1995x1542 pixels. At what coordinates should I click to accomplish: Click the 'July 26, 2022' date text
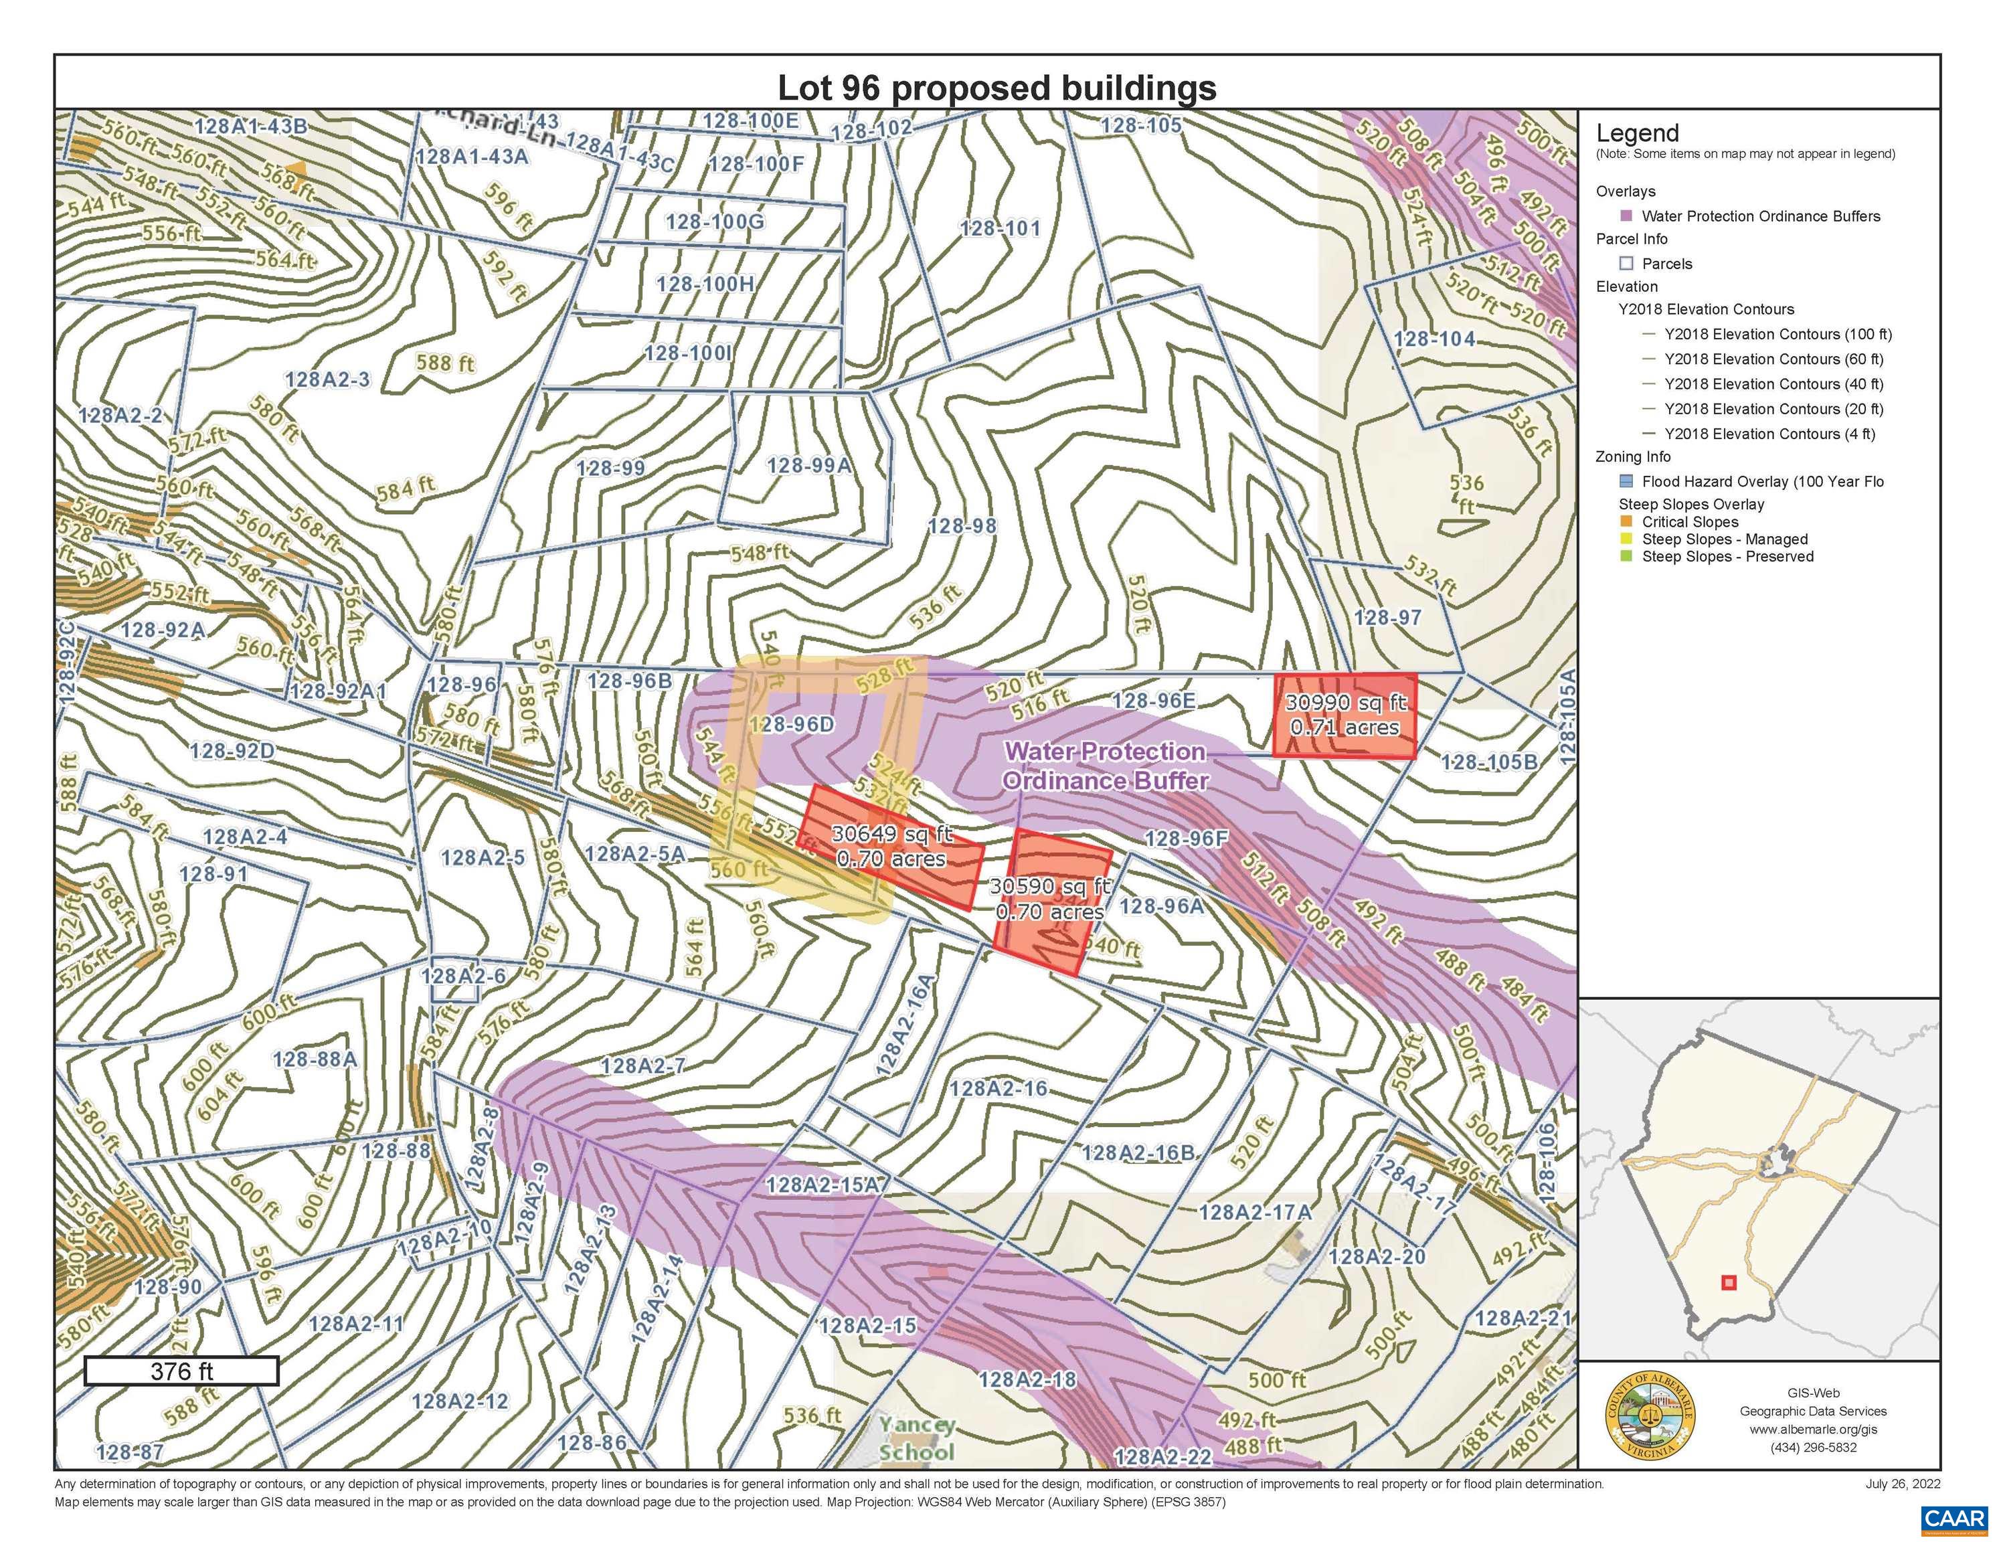1903,1484
